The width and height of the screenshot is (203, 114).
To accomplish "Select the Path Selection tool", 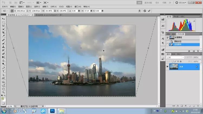I will coord(3,75).
